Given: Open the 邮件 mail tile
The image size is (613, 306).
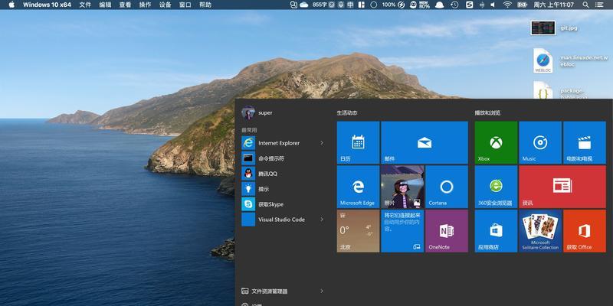Looking at the screenshot, I should coord(425,142).
